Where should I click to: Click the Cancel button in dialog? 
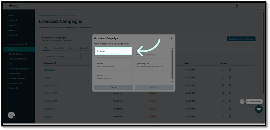coord(114,87)
